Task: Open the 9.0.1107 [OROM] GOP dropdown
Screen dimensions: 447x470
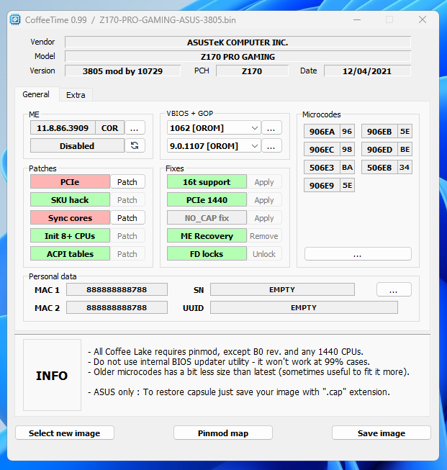Action: (214, 146)
